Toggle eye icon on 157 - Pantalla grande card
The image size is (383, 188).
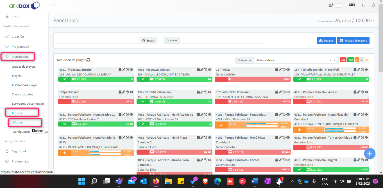[366, 70]
